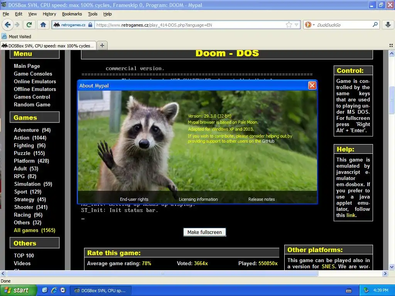Image resolution: width=395 pixels, height=296 pixels.
Task: Click the Internet Explorer quick launch icon
Action: click(54, 290)
